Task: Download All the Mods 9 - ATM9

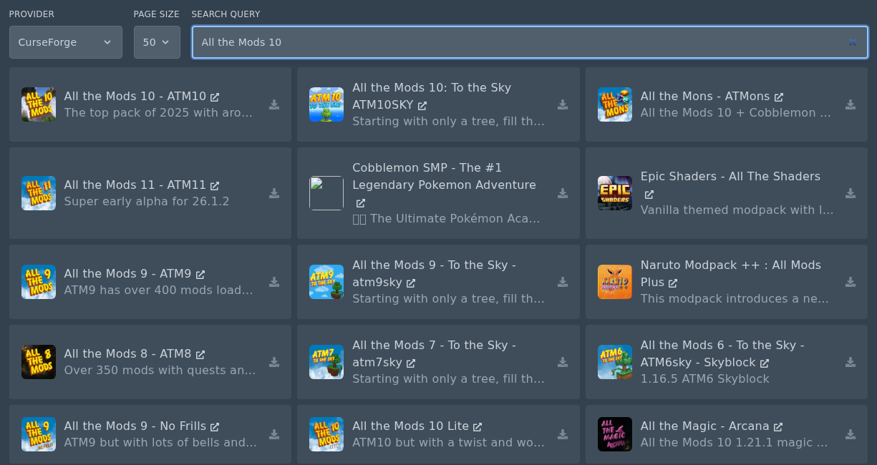Action: (x=274, y=282)
